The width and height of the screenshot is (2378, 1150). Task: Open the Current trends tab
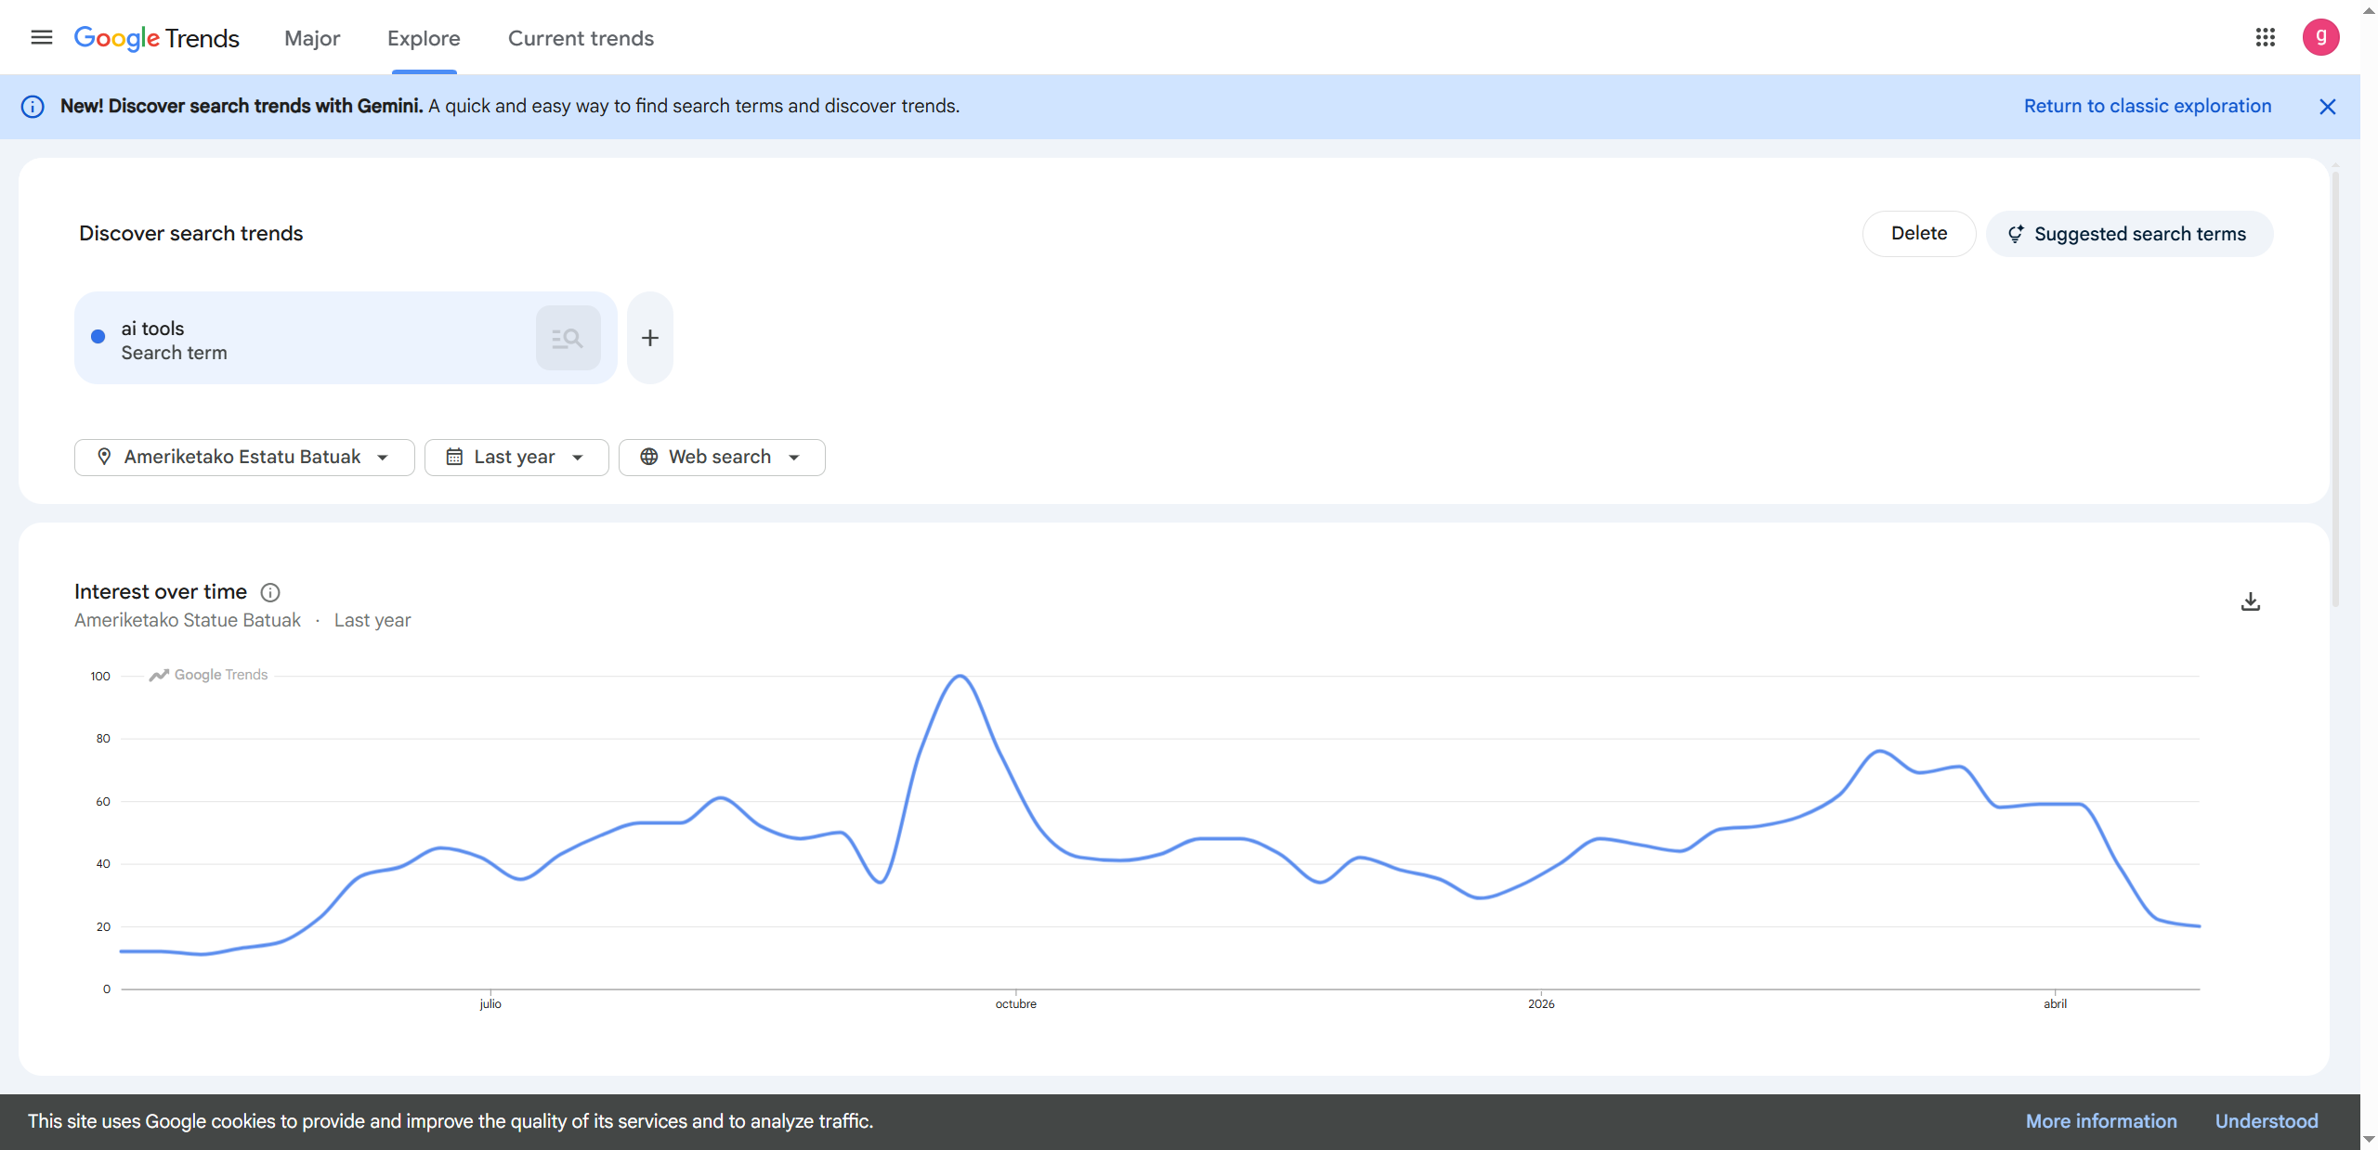click(581, 38)
